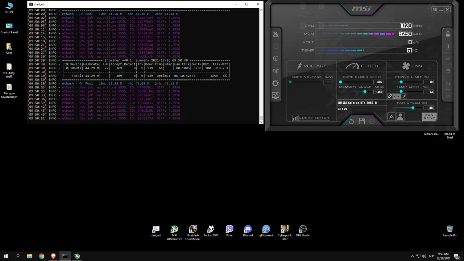Select profile slot 1 in Afterburner
The width and height of the screenshot is (464, 261).
click(448, 46)
